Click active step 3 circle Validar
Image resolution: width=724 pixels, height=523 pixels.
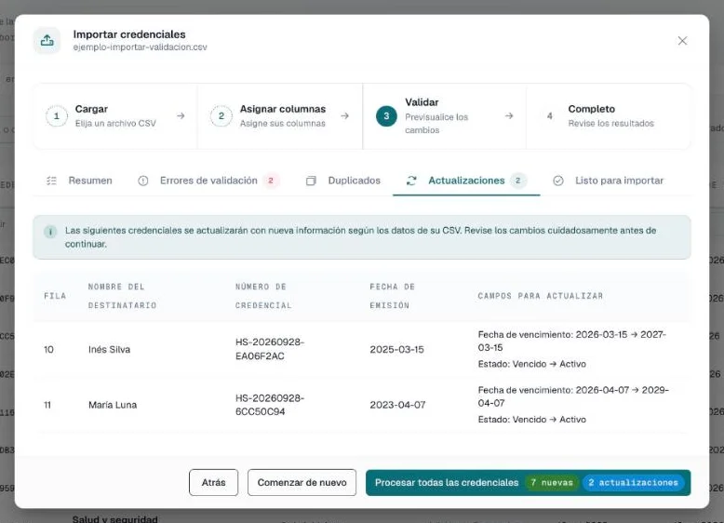386,116
